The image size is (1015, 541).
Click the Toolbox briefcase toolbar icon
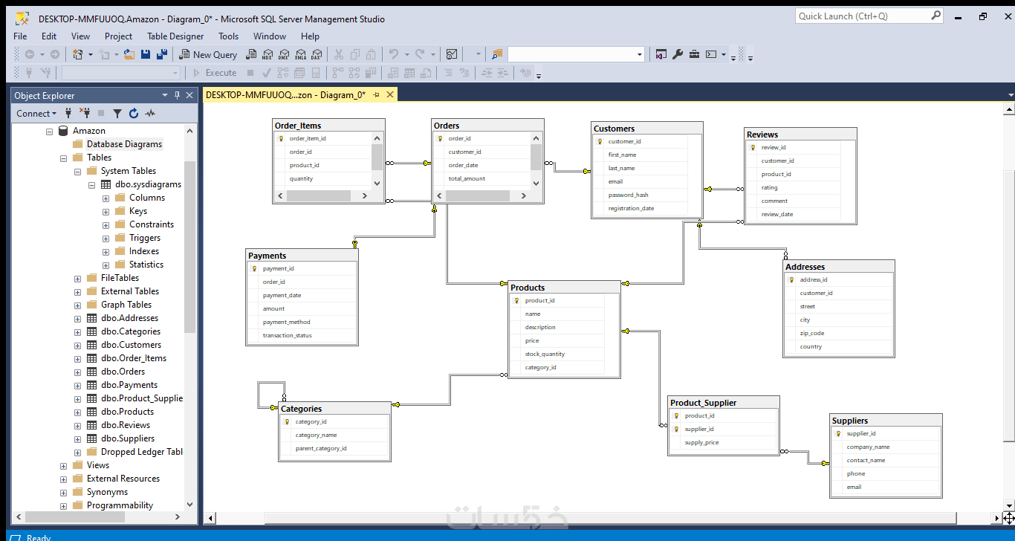coord(694,54)
